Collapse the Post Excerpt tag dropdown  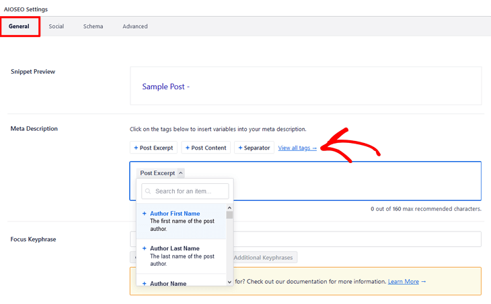point(181,172)
